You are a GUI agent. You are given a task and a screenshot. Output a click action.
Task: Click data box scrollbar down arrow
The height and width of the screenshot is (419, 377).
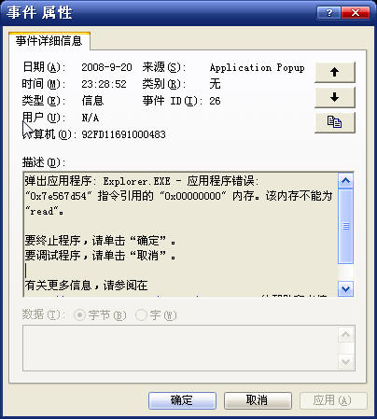(346, 361)
